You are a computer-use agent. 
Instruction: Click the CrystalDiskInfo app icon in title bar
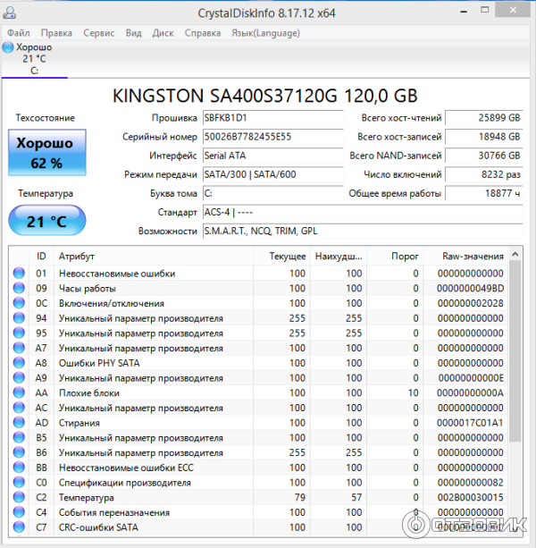tap(10, 13)
